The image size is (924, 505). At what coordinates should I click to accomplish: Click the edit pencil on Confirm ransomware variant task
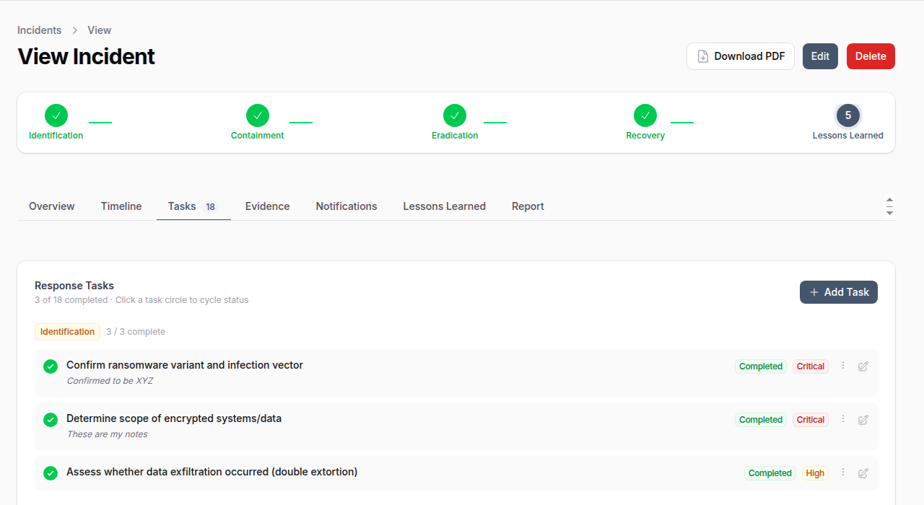[863, 366]
